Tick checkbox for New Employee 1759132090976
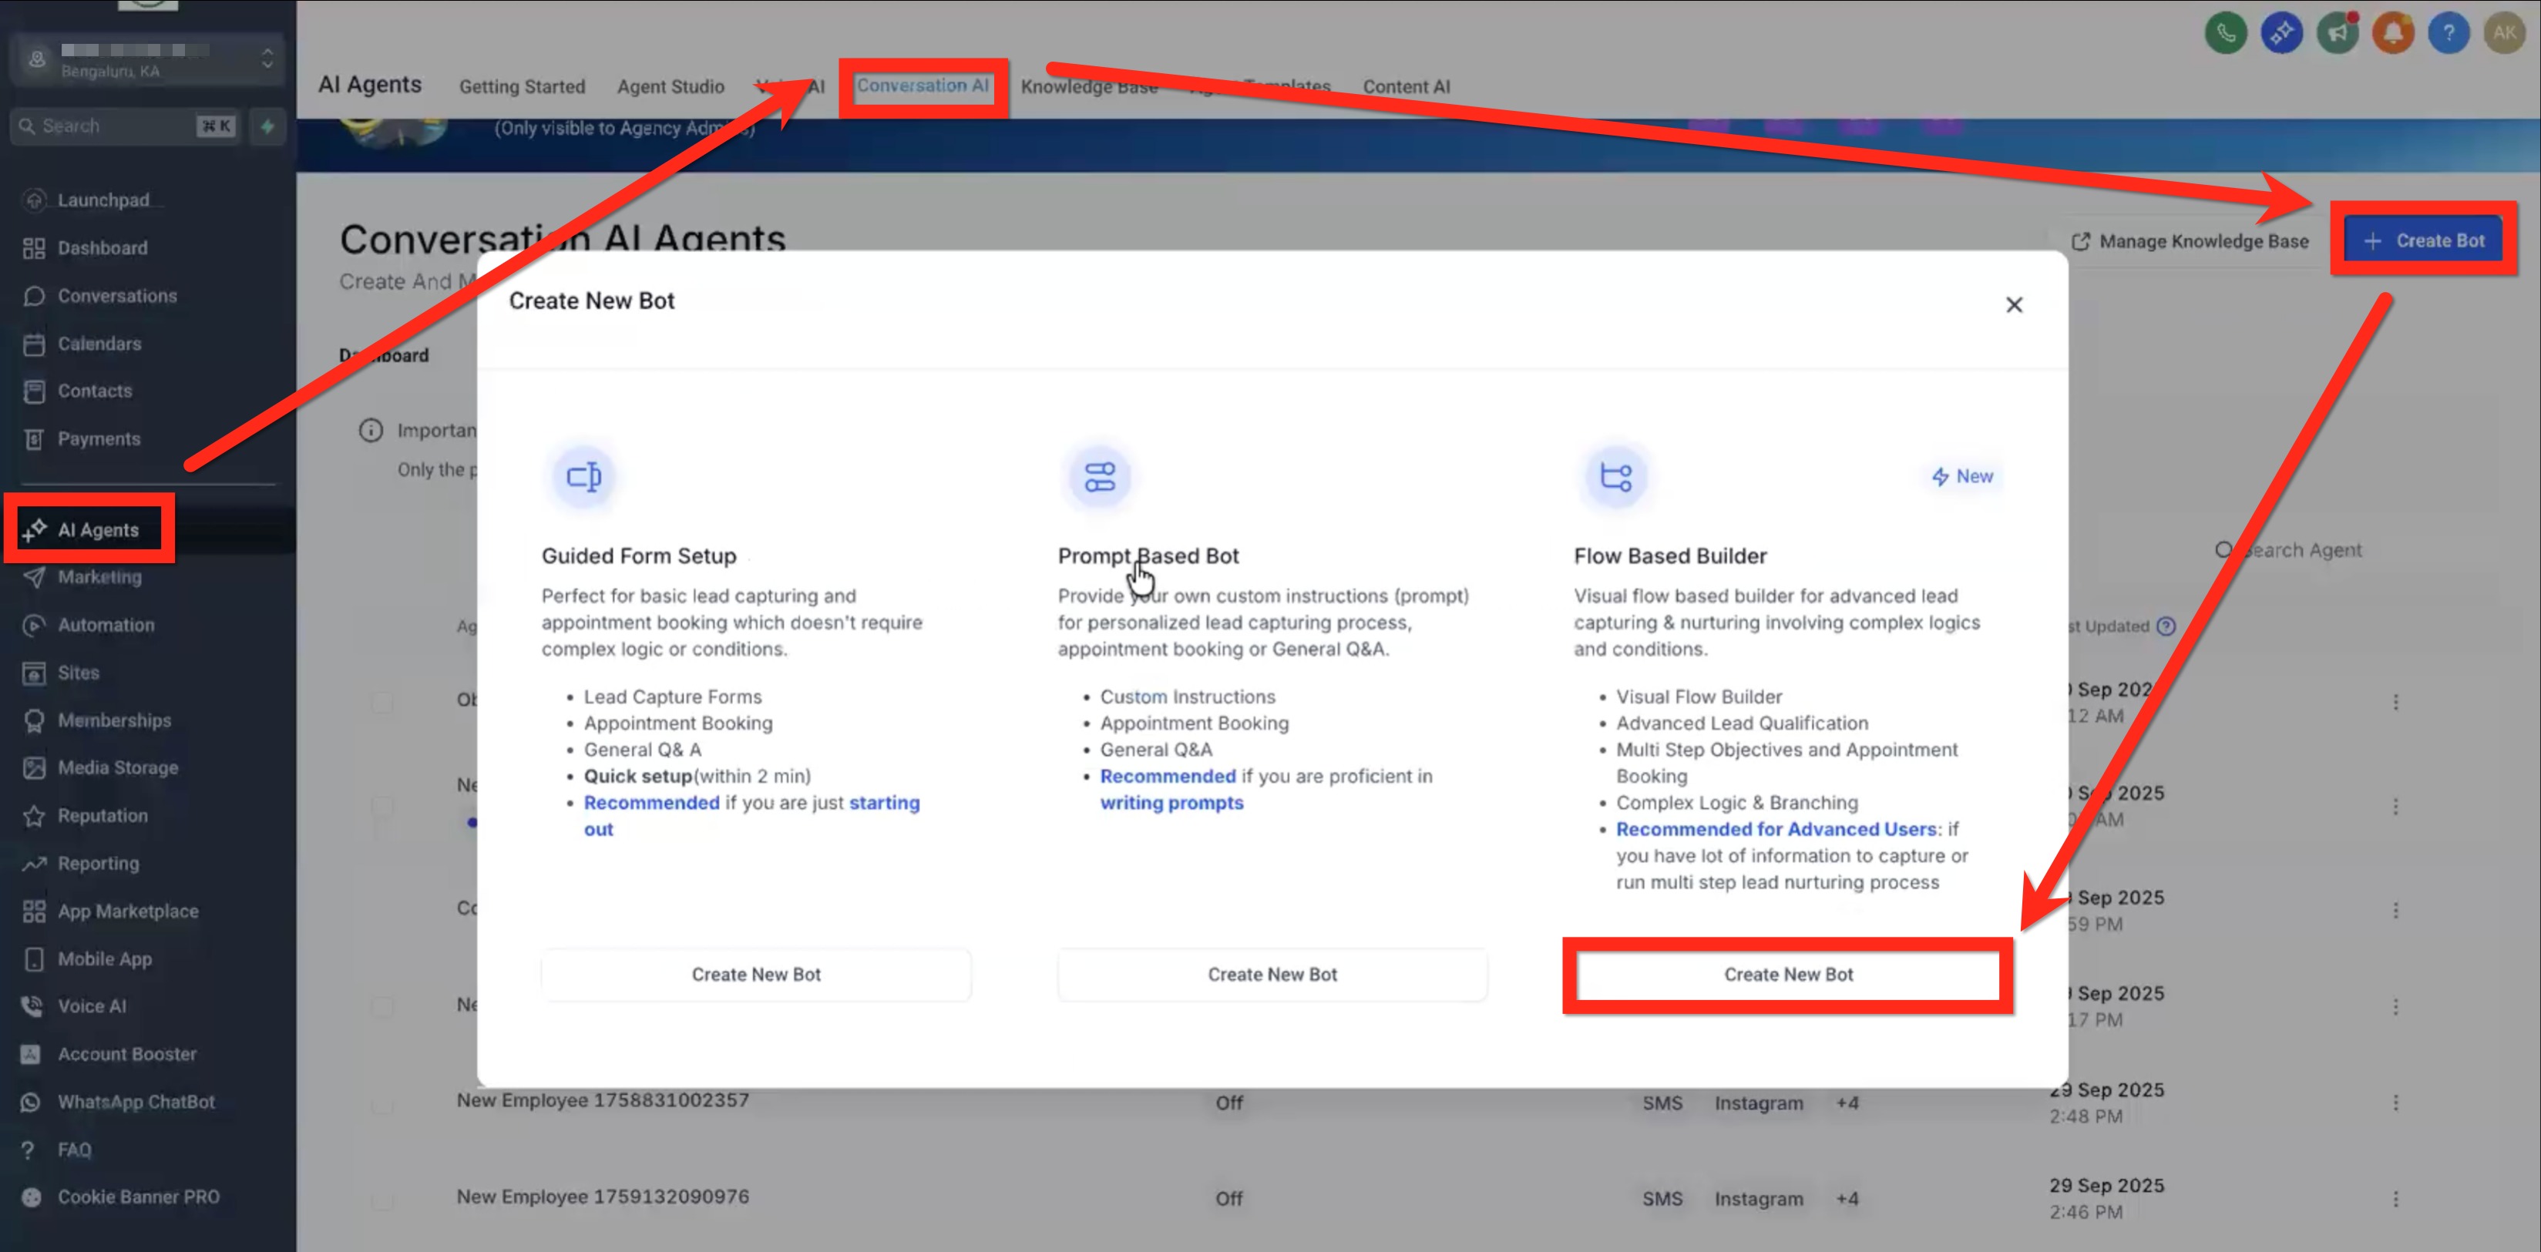The image size is (2541, 1252). 381,1200
